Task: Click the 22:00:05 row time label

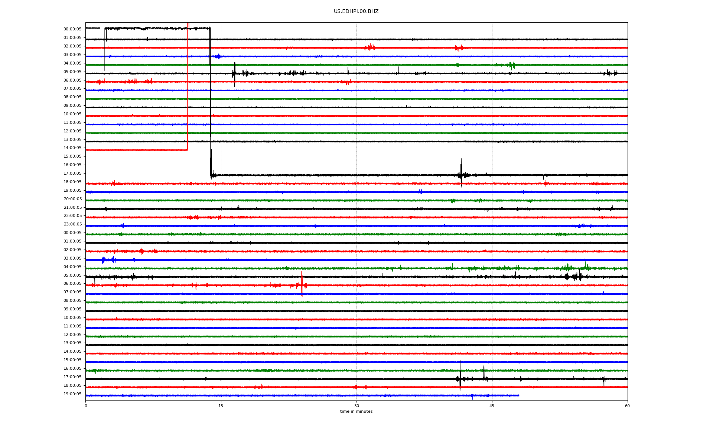Action: pyautogui.click(x=72, y=215)
